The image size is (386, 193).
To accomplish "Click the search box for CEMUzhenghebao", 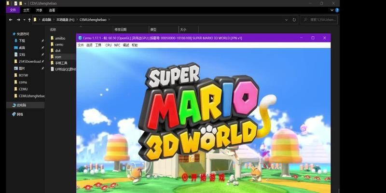I will coord(319,20).
